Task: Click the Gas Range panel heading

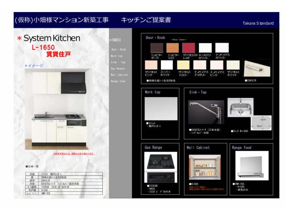Action: click(x=153, y=147)
